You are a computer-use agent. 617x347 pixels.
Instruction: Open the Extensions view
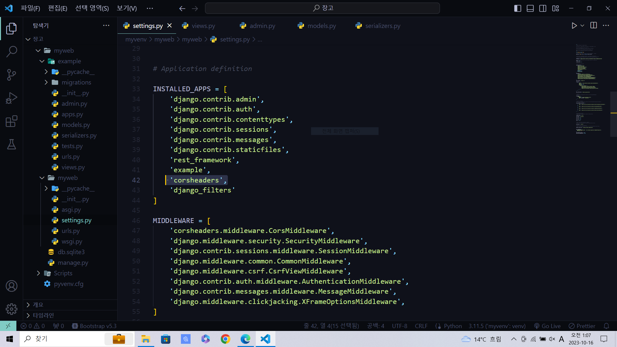click(x=12, y=121)
